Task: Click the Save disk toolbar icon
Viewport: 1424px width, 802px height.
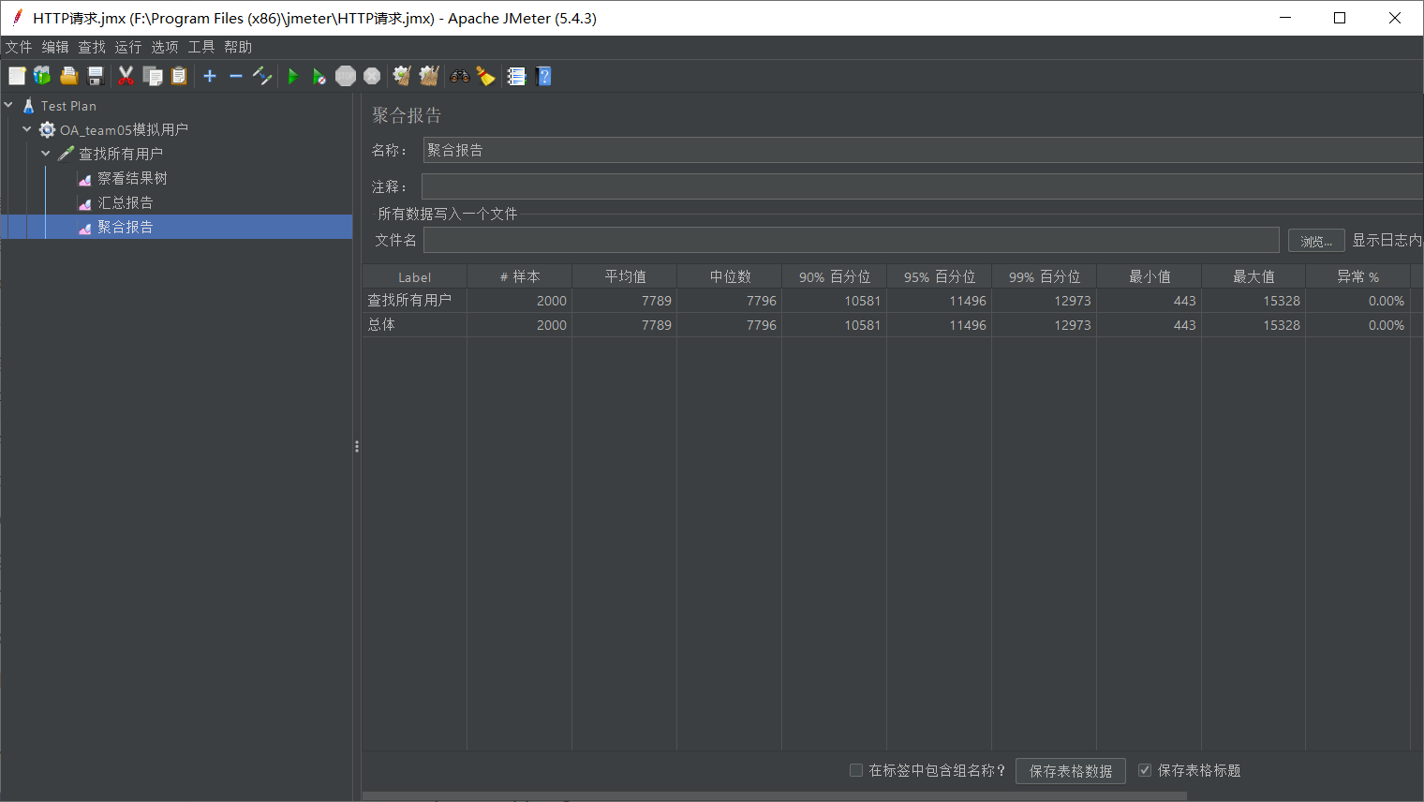Action: pos(95,76)
